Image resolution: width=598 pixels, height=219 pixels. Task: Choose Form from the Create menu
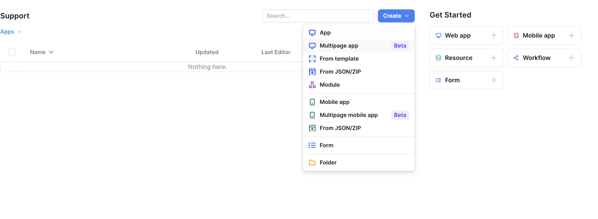pyautogui.click(x=326, y=145)
